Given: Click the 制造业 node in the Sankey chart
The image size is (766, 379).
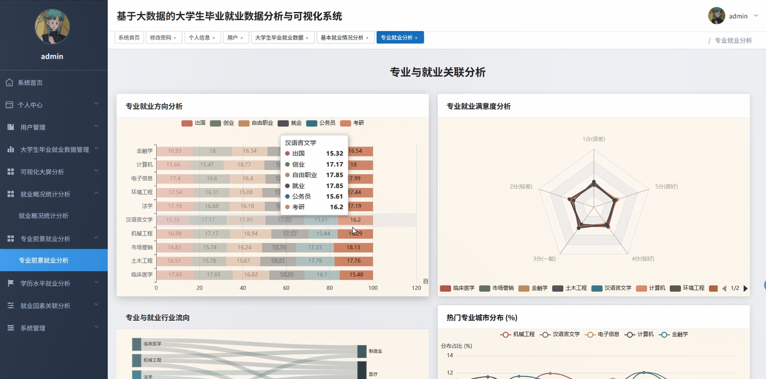Looking at the screenshot, I should tap(362, 351).
